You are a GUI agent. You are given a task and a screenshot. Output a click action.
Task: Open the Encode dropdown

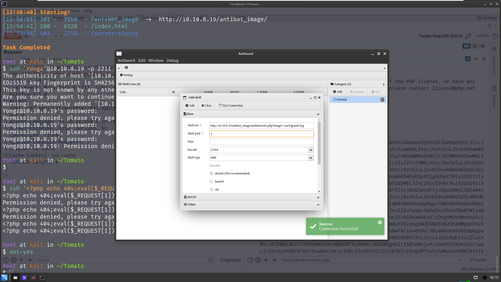[311, 150]
